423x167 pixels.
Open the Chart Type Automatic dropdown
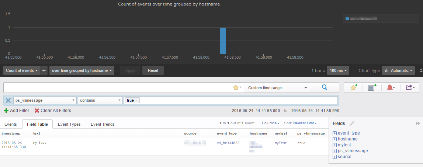[398, 70]
